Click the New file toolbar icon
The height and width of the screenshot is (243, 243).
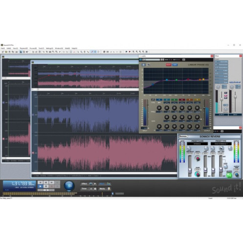tap(3, 52)
